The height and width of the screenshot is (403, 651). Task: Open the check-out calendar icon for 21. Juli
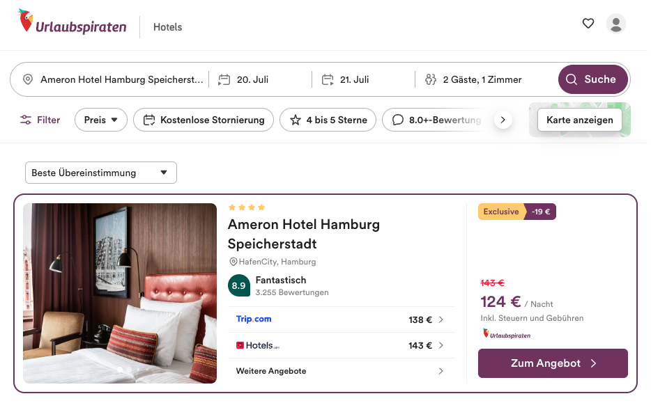328,79
